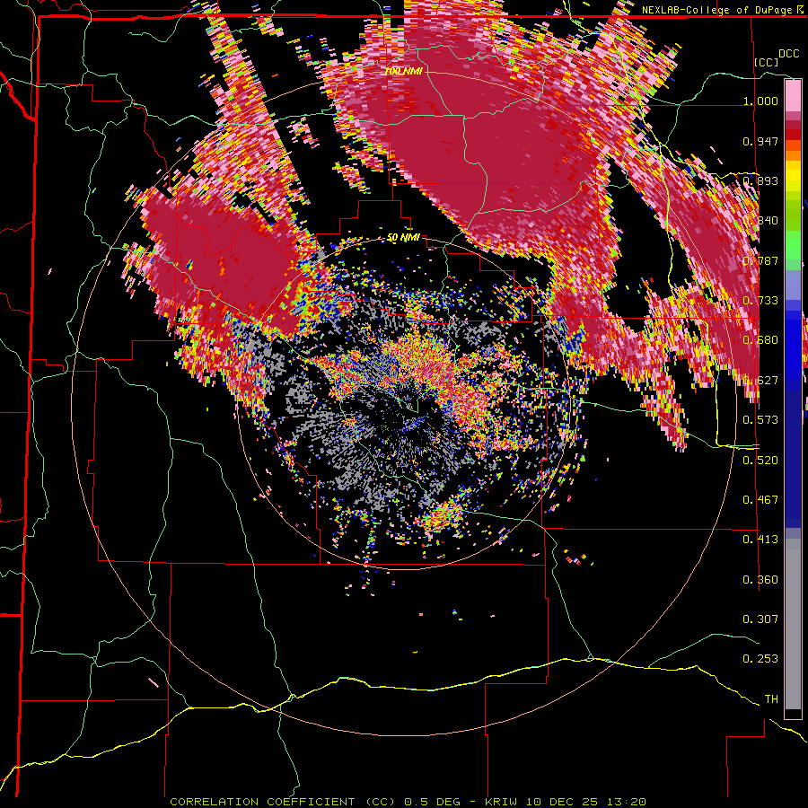Viewport: 808px width, 808px height.
Task: Click the CORRELATION COEFFICIENT caption text
Action: (262, 802)
